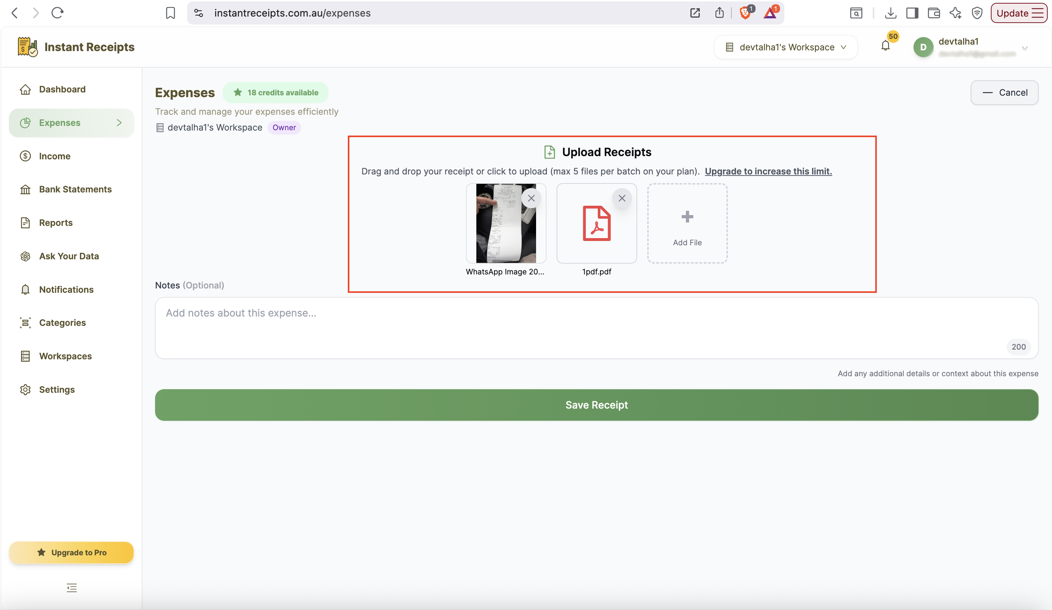Toggle the browser sidebar panel icon
The width and height of the screenshot is (1052, 610).
coord(912,13)
